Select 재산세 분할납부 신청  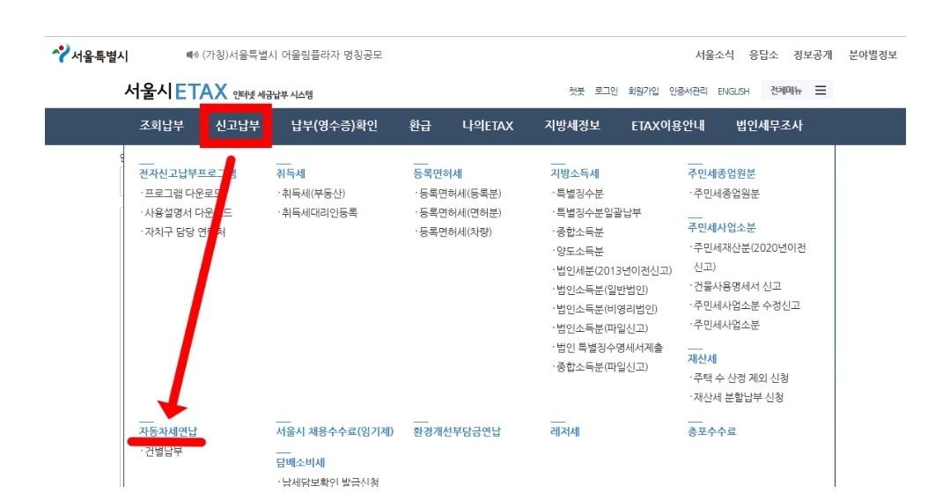point(737,398)
